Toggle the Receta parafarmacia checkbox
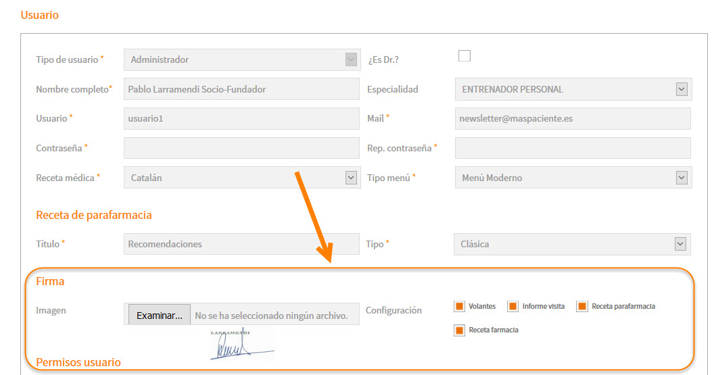This screenshot has height=375, width=714. click(582, 306)
